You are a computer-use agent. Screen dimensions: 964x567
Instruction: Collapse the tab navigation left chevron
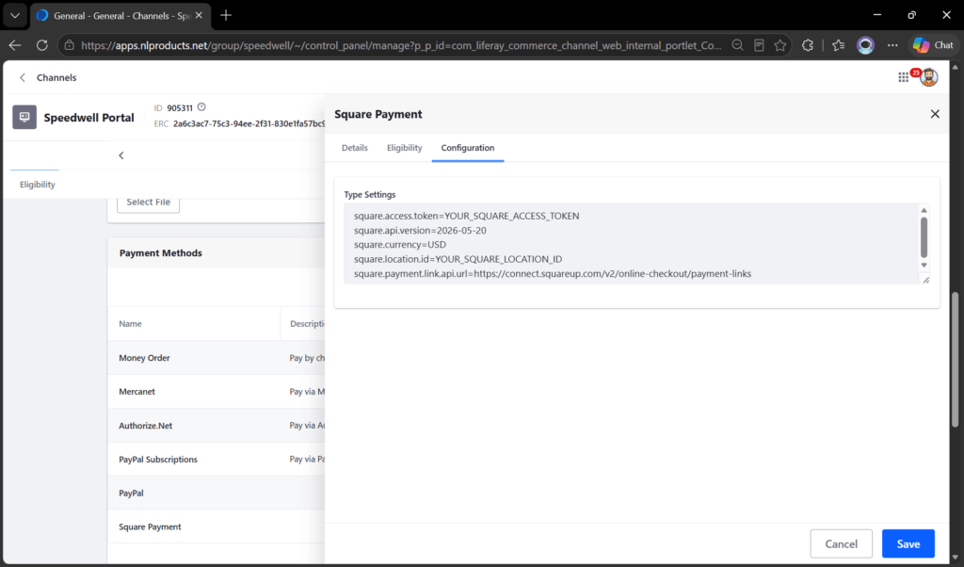coord(121,155)
